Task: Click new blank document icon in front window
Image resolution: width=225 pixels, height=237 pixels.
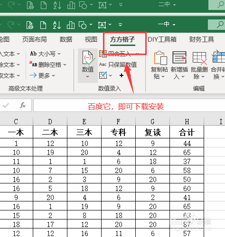Action: 43,25
